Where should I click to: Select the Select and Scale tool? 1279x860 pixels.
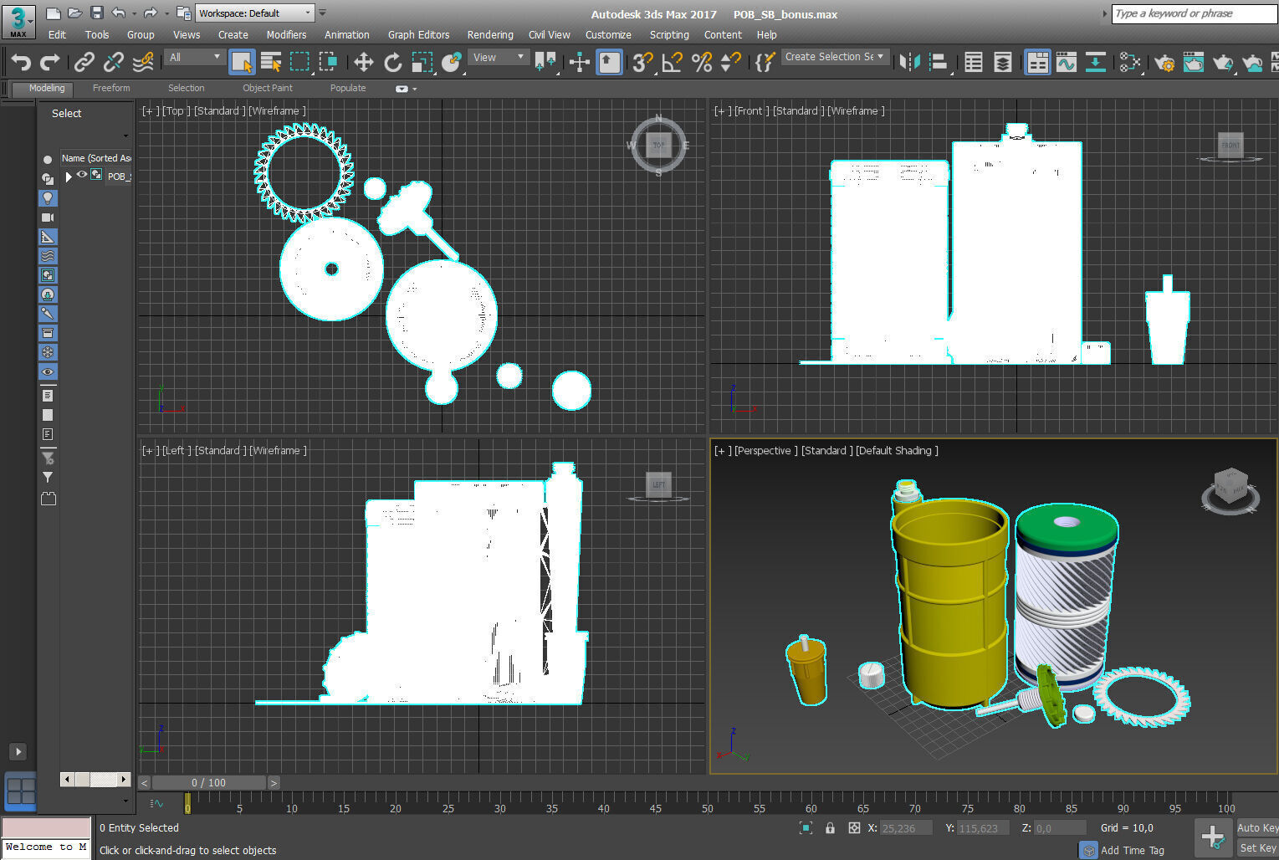[422, 62]
